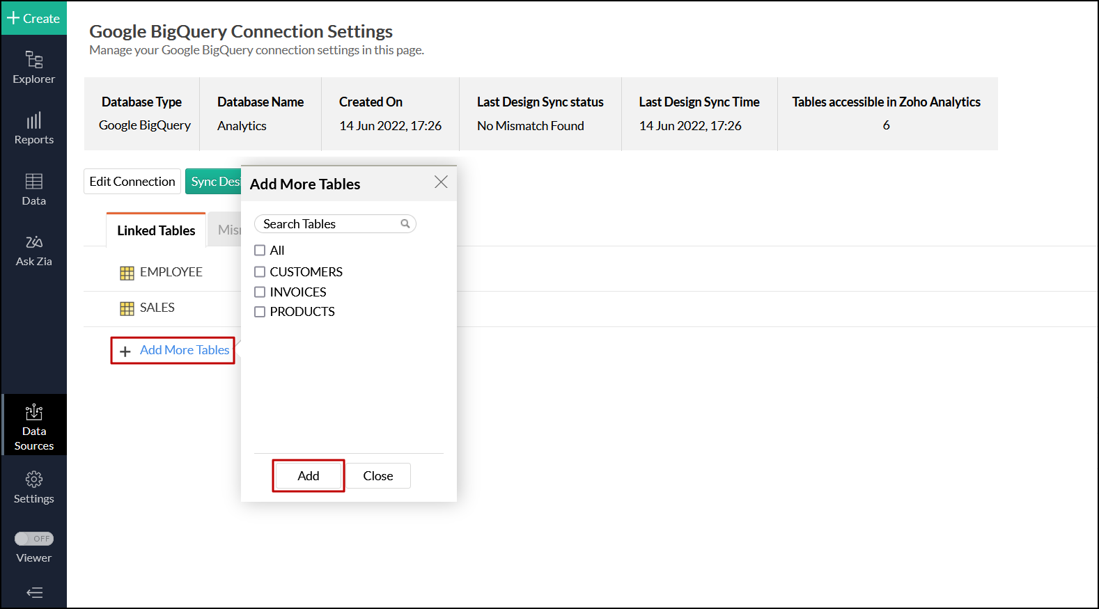Focus the Search Tables input field
The height and width of the screenshot is (609, 1099).
click(x=327, y=223)
